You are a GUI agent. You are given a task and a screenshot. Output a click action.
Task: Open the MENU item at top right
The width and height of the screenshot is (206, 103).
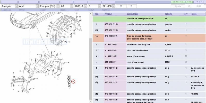pos(200,2)
